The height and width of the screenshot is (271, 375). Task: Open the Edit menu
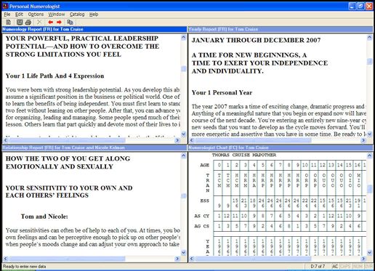[19, 15]
